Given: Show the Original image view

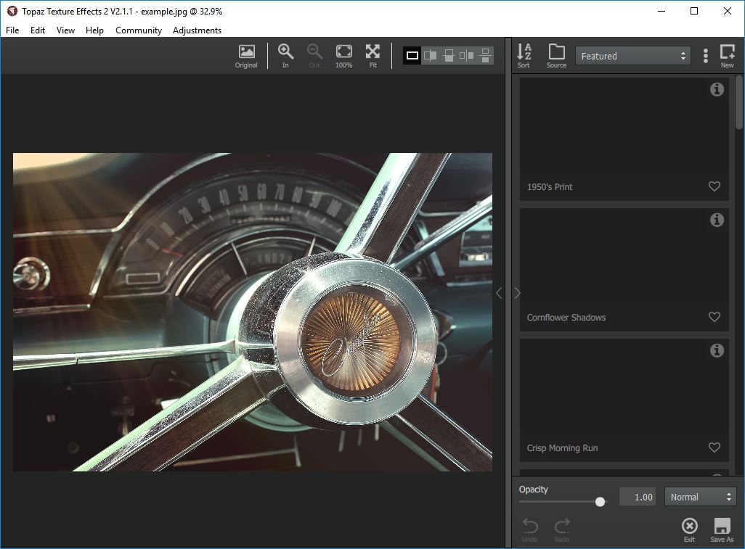Looking at the screenshot, I should point(246,56).
